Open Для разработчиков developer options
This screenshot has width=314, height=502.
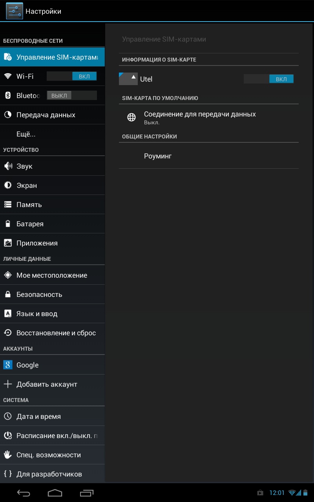tap(49, 474)
